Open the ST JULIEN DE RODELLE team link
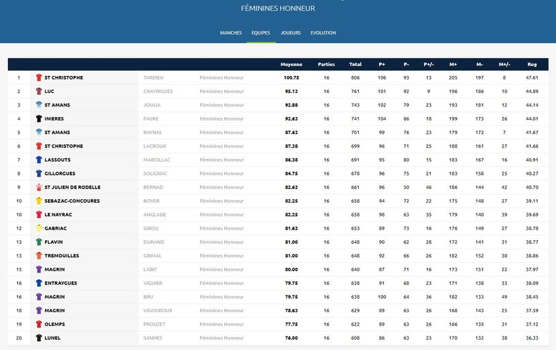Screen dimensions: 556x350 (72, 187)
